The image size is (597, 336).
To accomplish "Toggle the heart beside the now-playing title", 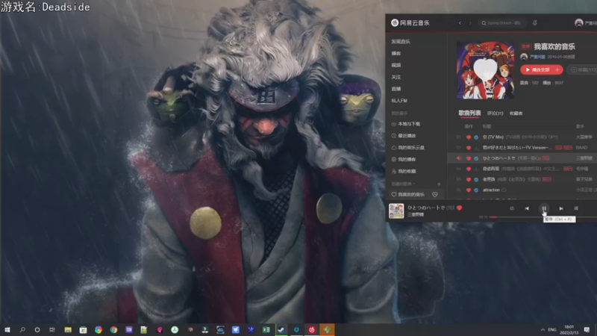I will (459, 208).
